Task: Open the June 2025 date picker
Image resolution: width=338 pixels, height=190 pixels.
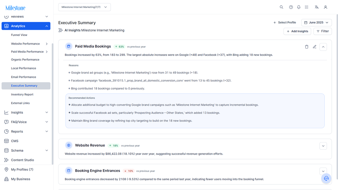Action: 316,23
